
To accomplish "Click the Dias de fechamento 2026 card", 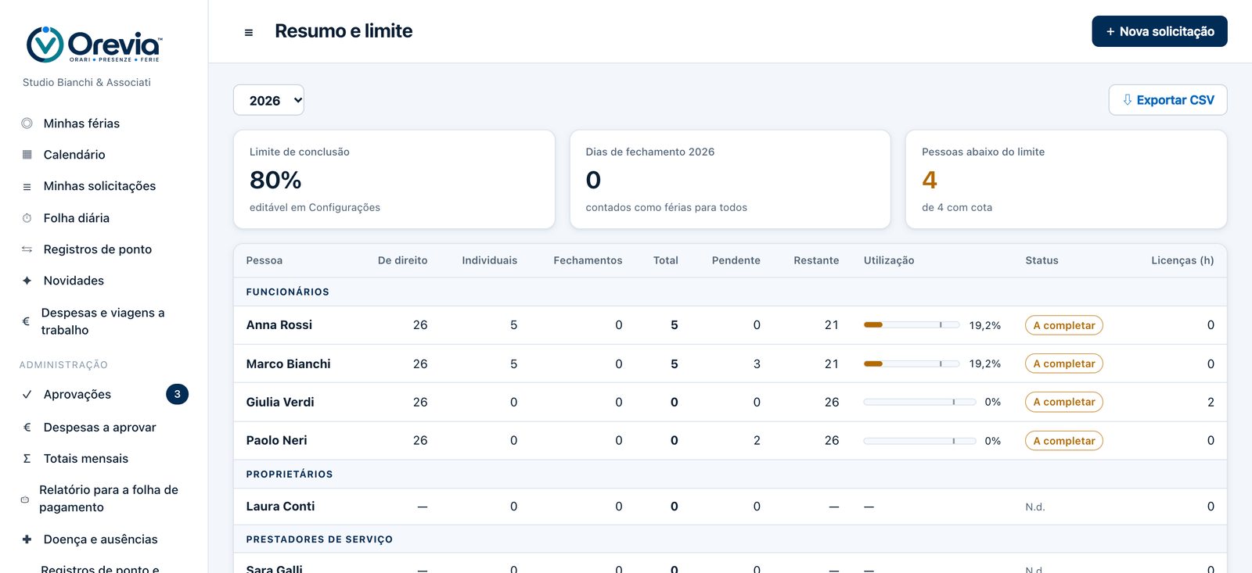I will coord(730,179).
